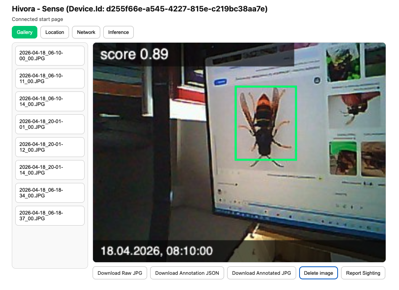399x290 pixels.
Task: Open the 2026-04-18_20-01-14_00.JPG entry
Action: pos(50,170)
